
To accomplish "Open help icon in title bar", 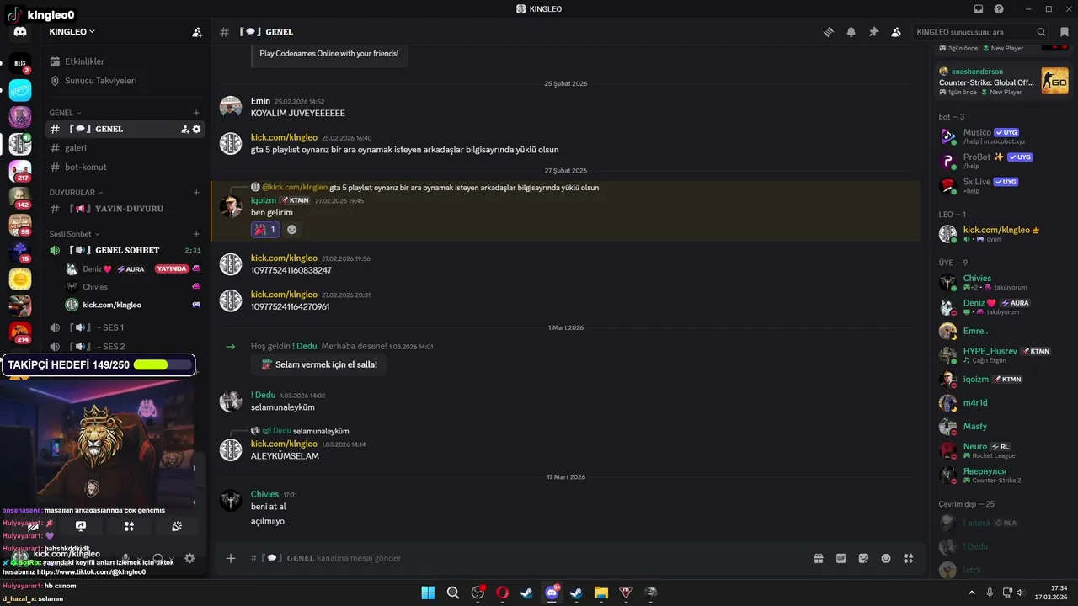I will click(999, 9).
